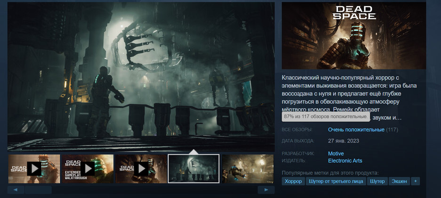
Task: Select the highlighted dark corridor screenshot thumbnail
Action: 193,169
